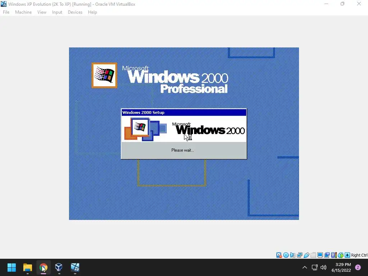
Task: Open the volume tray icon
Action: pos(323,267)
